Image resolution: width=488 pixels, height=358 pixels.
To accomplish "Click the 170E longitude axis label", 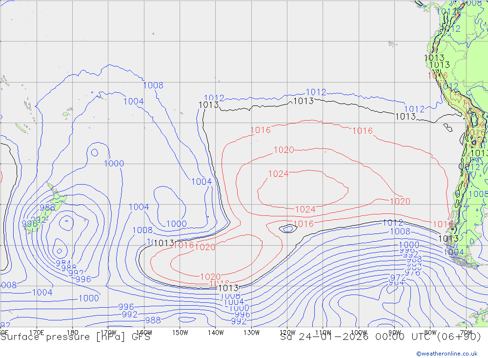I will coord(37,333).
